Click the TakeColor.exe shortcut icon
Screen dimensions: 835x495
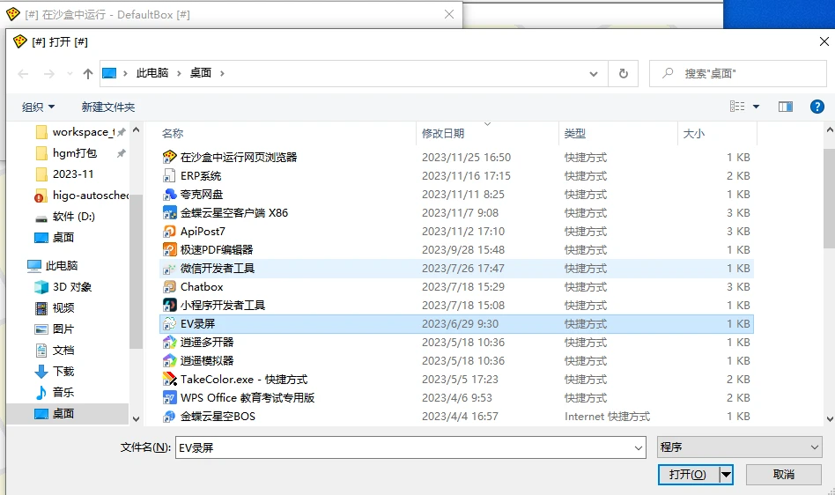click(170, 380)
